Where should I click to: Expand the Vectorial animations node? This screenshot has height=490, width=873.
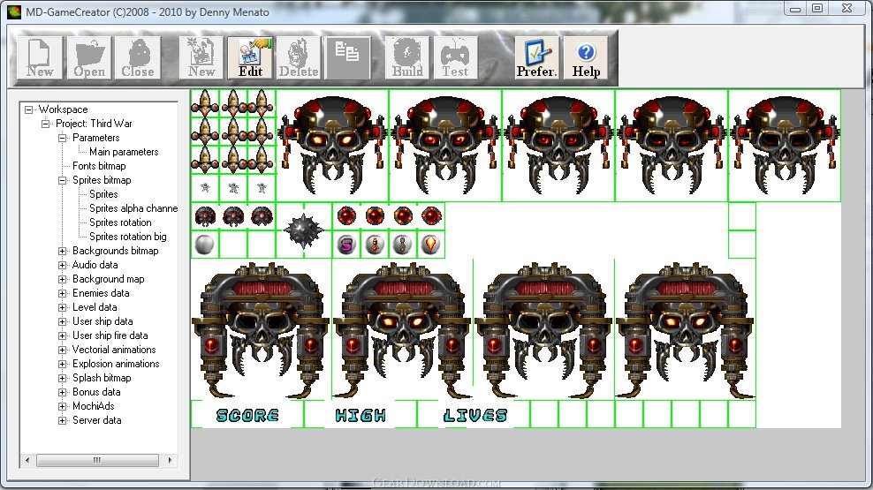[x=63, y=350]
